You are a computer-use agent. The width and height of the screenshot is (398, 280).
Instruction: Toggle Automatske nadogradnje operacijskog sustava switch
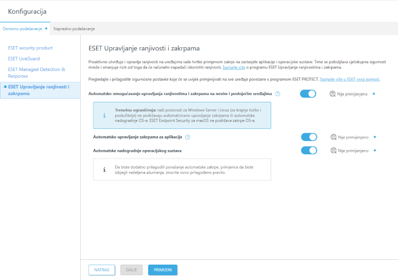(x=309, y=151)
